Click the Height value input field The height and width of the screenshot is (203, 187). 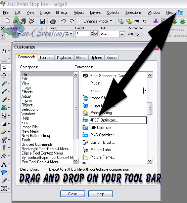(83, 34)
